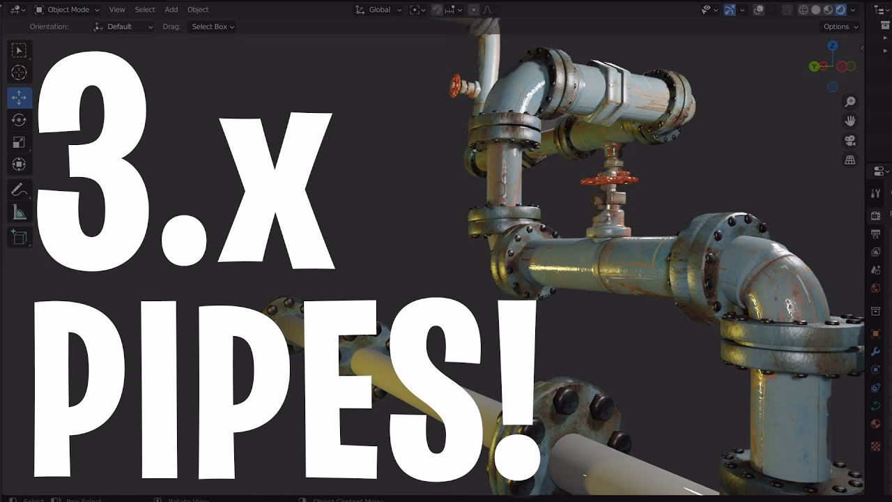Open the Properties editor type icon
Image resolution: width=892 pixels, height=502 pixels.
coord(880,171)
